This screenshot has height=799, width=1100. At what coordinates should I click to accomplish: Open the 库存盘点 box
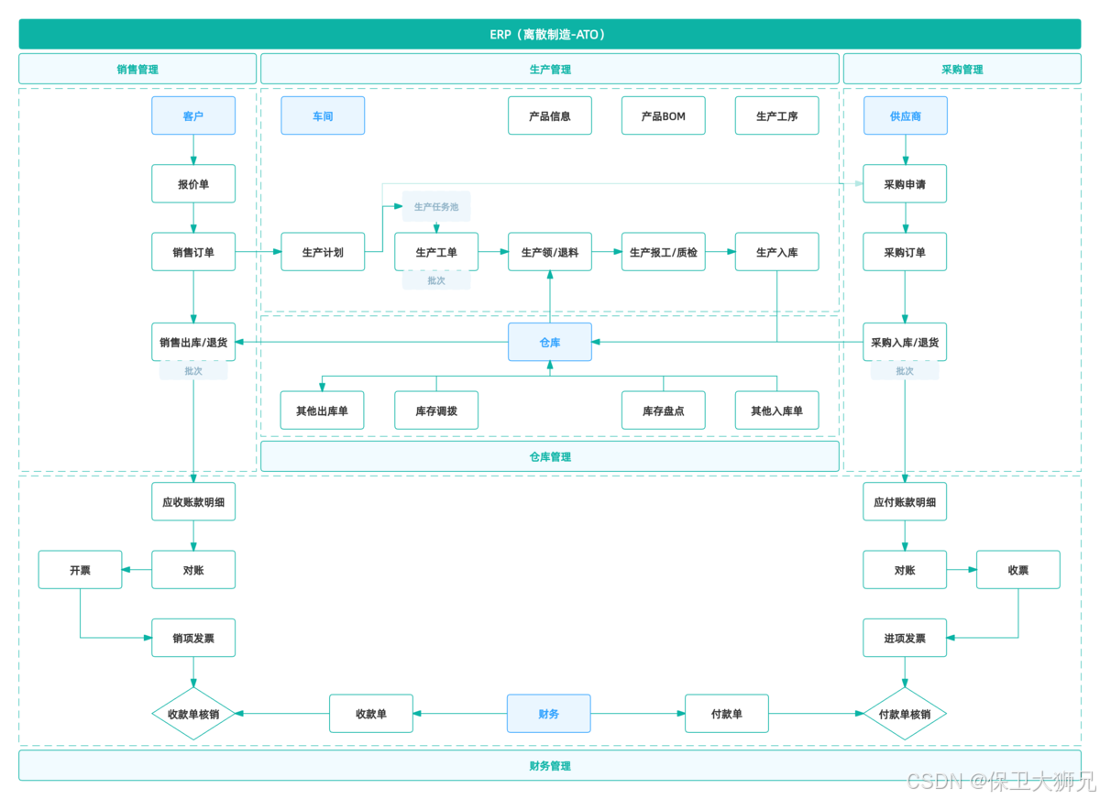click(664, 410)
